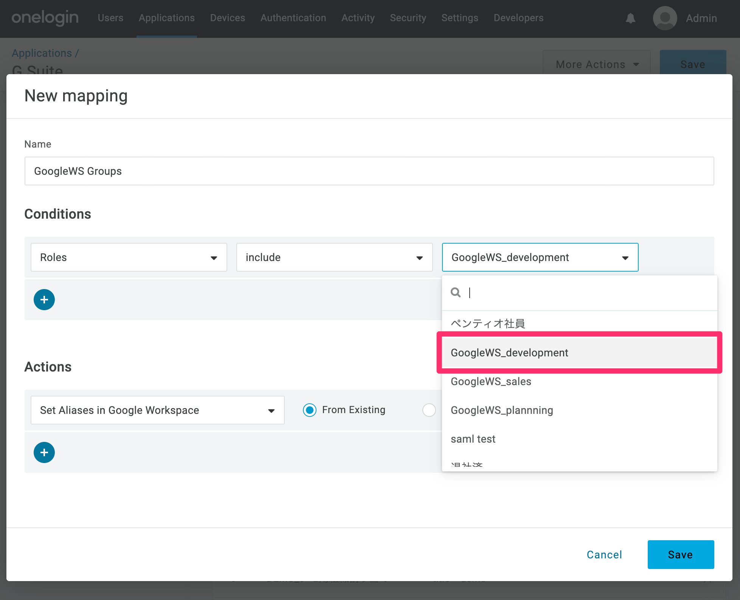Image resolution: width=740 pixels, height=600 pixels.
Task: Open the Security menu
Action: tap(408, 18)
